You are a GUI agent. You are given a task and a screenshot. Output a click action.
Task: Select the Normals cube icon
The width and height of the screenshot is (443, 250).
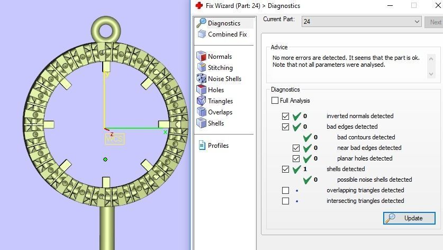[x=202, y=56]
